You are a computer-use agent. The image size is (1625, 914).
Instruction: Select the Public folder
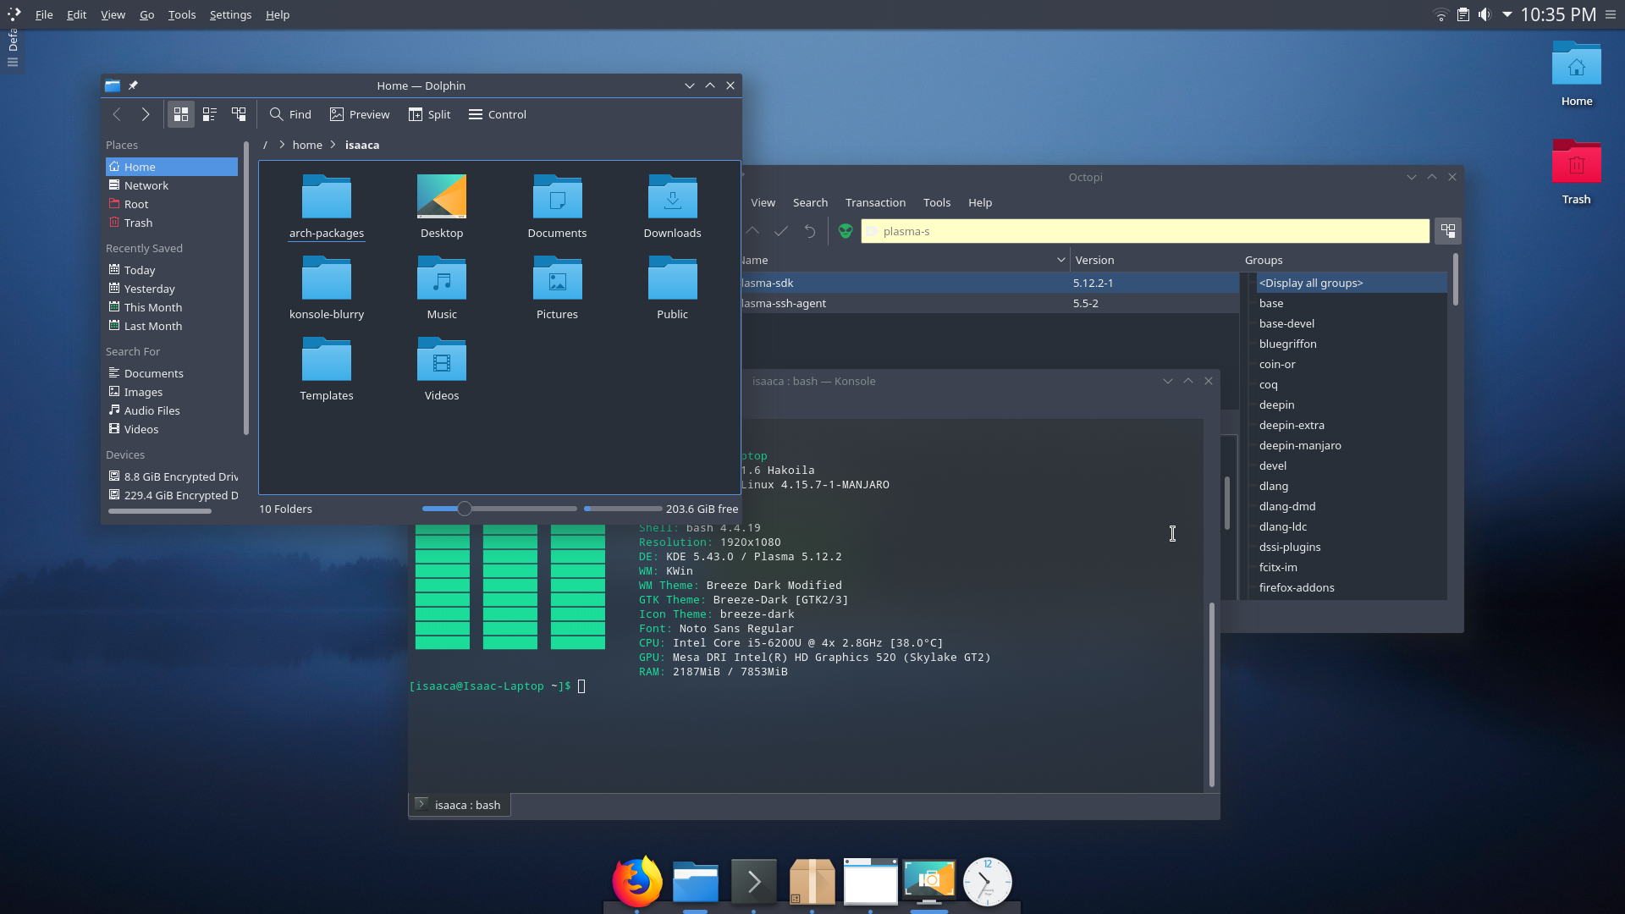tap(673, 289)
